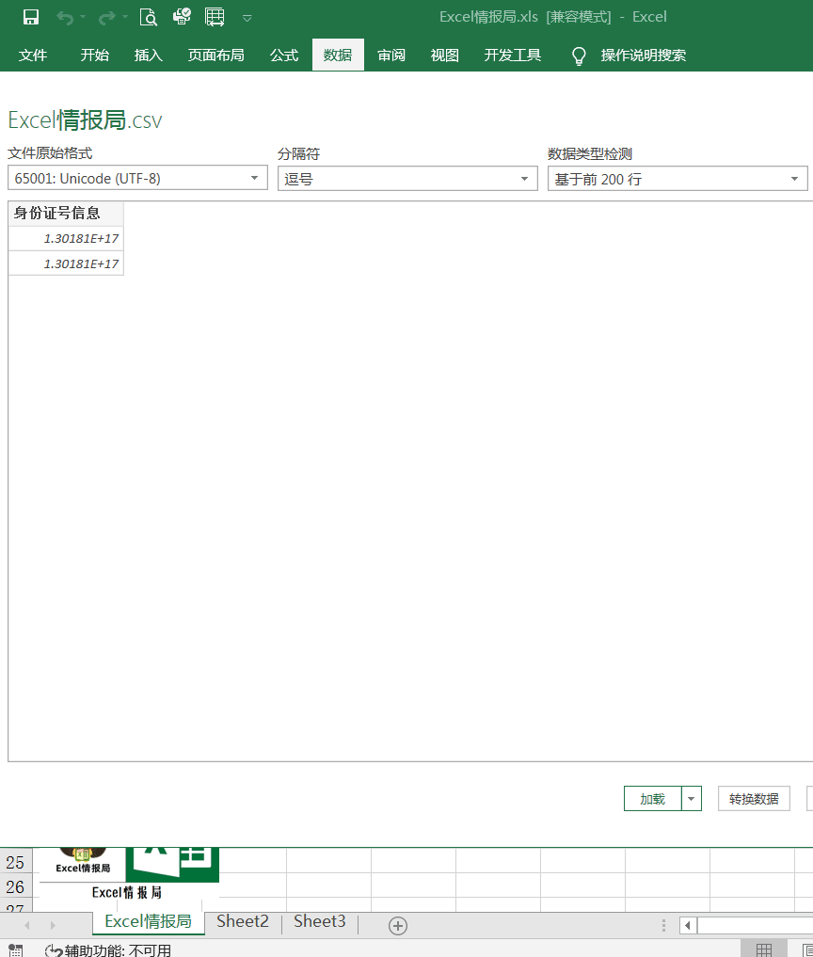Click 辅助功能: 不可用 status bar entry
This screenshot has width=813, height=957.
(x=108, y=950)
